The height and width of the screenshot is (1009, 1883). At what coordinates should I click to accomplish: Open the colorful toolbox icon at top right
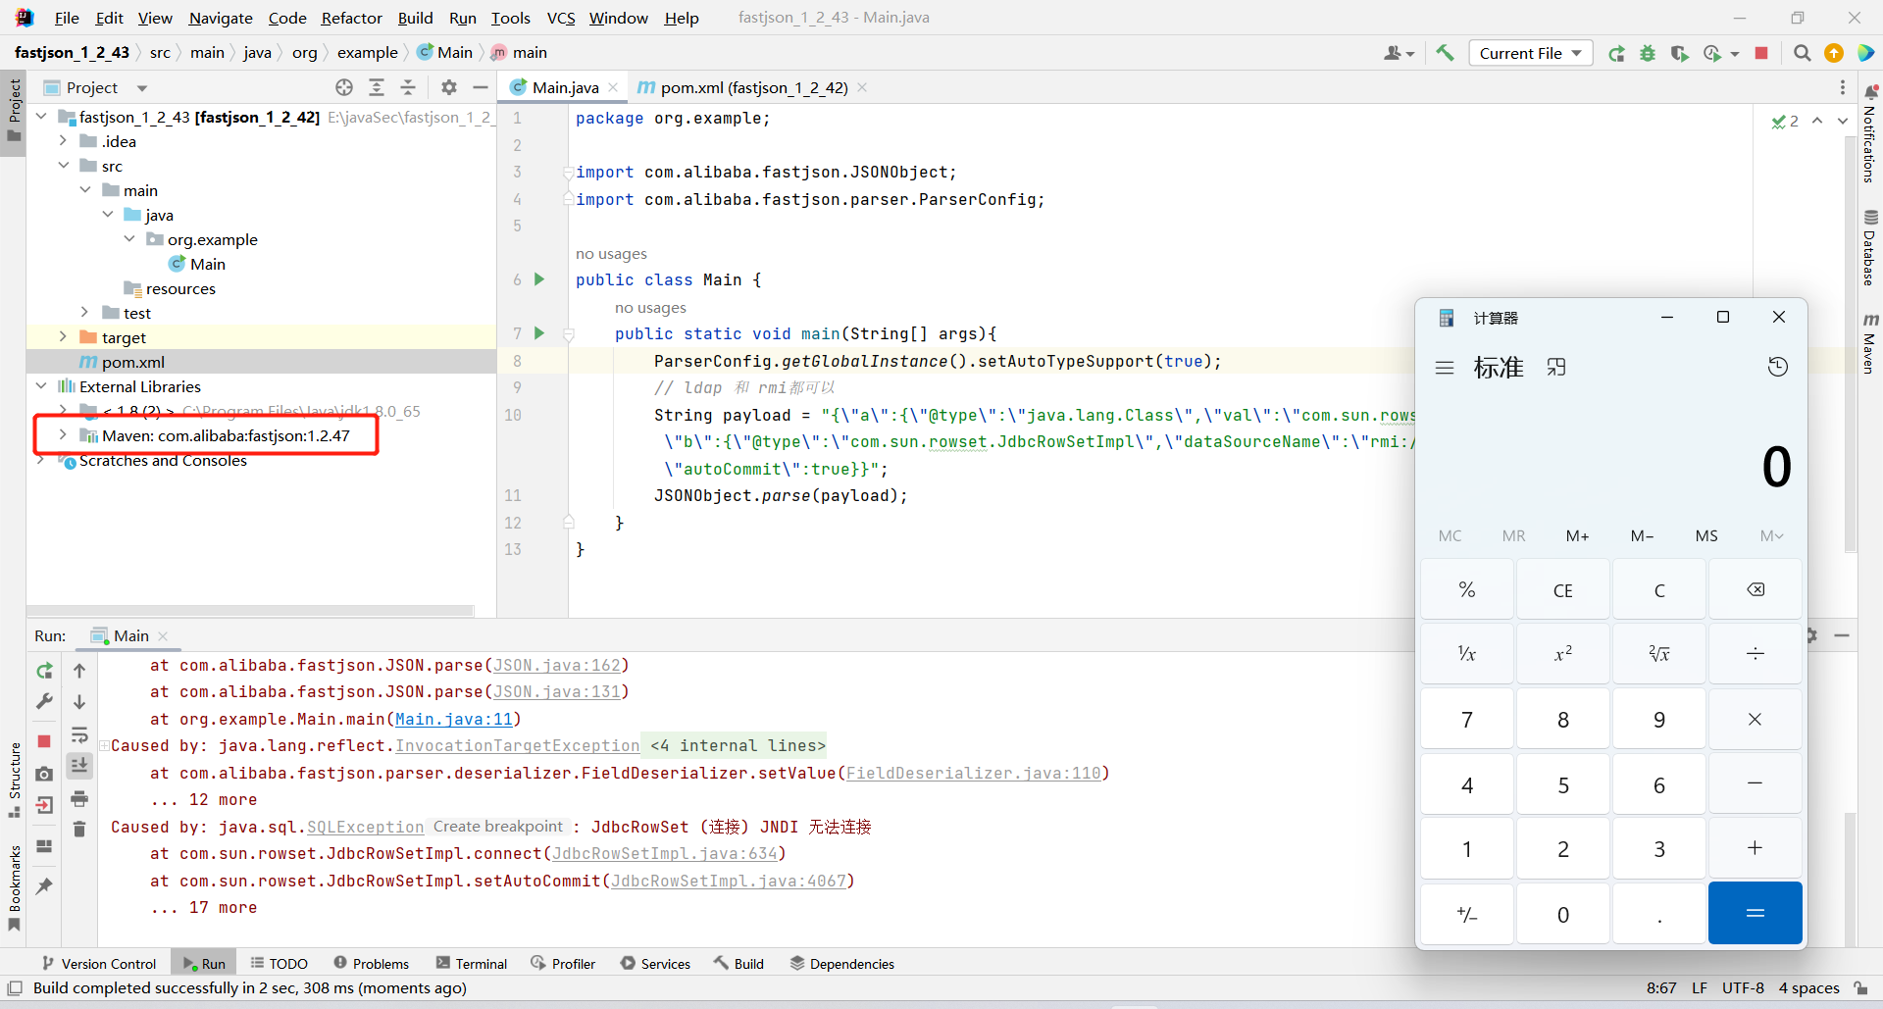[x=1865, y=53]
